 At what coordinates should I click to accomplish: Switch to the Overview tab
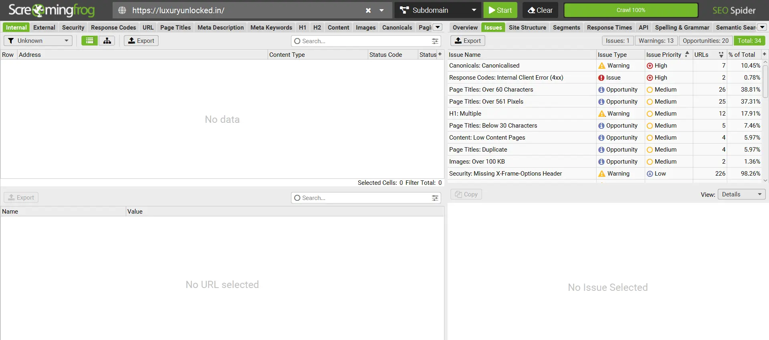(x=465, y=27)
